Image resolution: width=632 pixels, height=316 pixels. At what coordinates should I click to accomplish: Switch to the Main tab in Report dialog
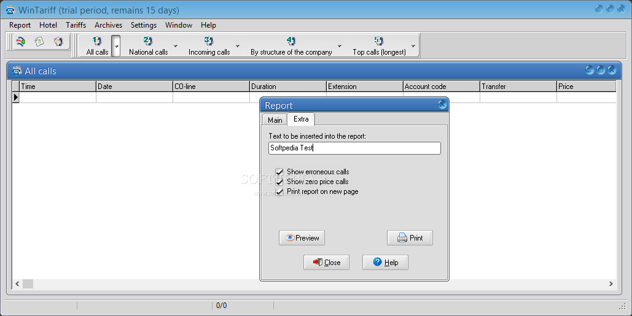pos(275,120)
